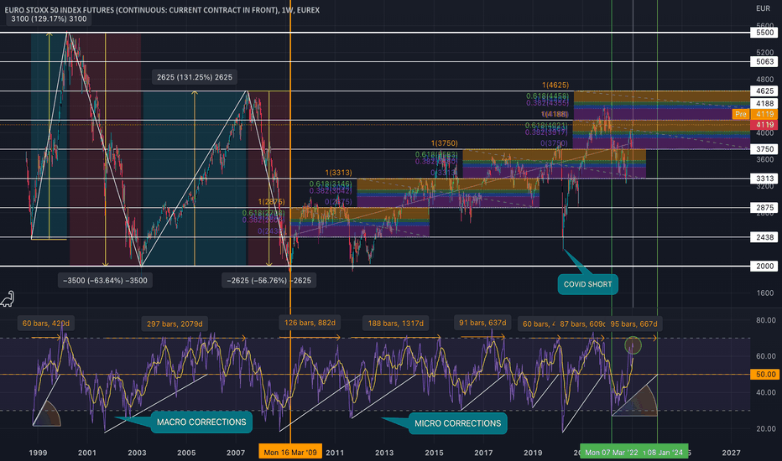Screen dimensions: 782x461
Task: Select the COVID SHORT callout
Action: click(x=587, y=284)
